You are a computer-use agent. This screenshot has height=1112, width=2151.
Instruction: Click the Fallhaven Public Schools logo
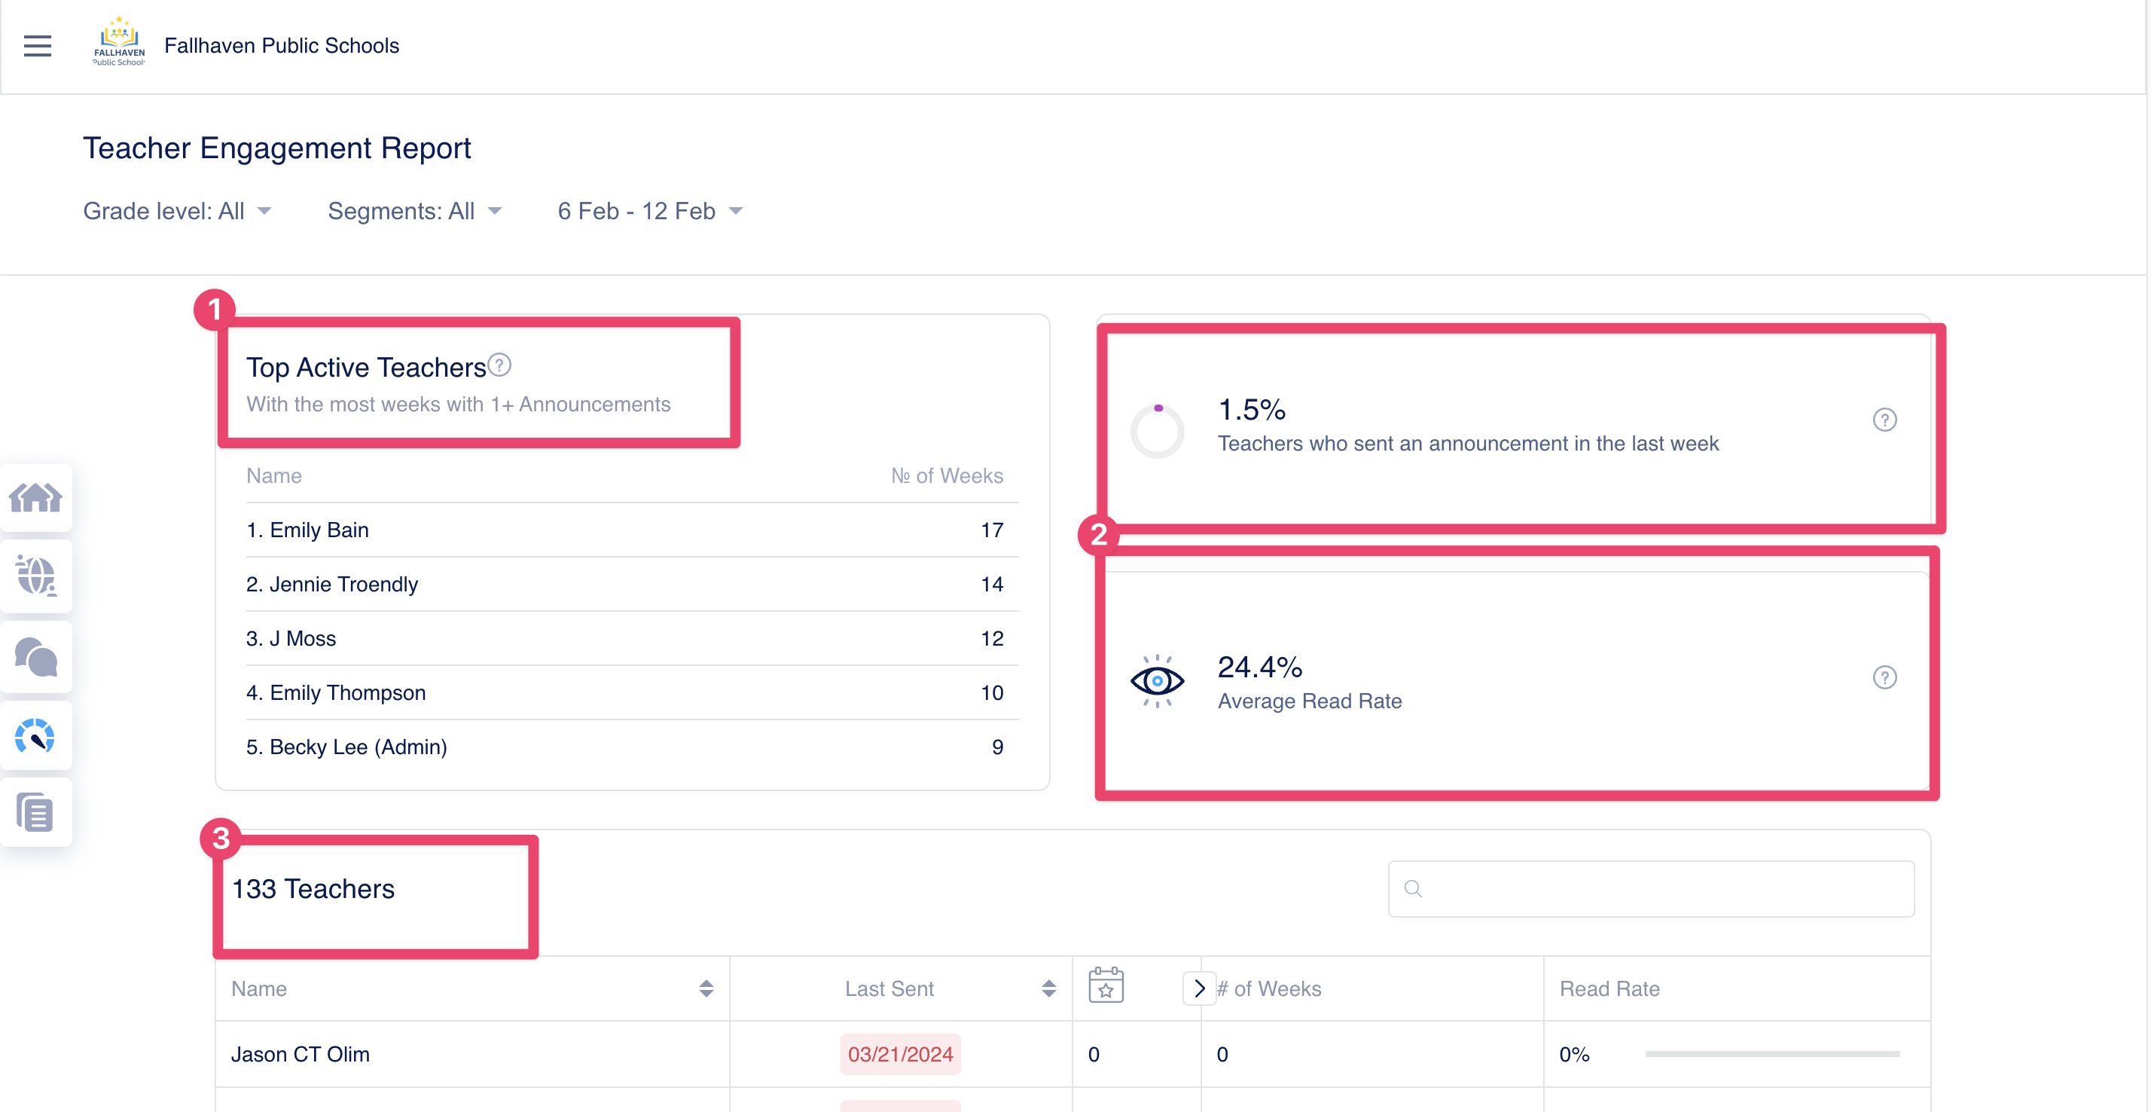coord(118,41)
